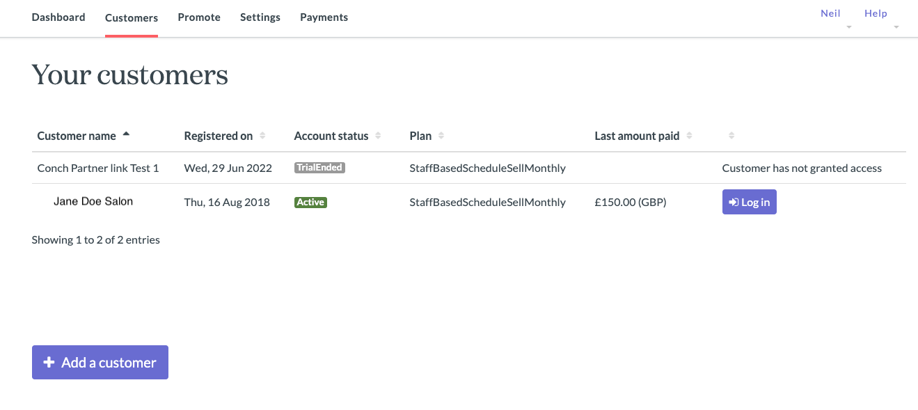Open the Dashboard tab
This screenshot has height=410, width=918.
(x=58, y=17)
